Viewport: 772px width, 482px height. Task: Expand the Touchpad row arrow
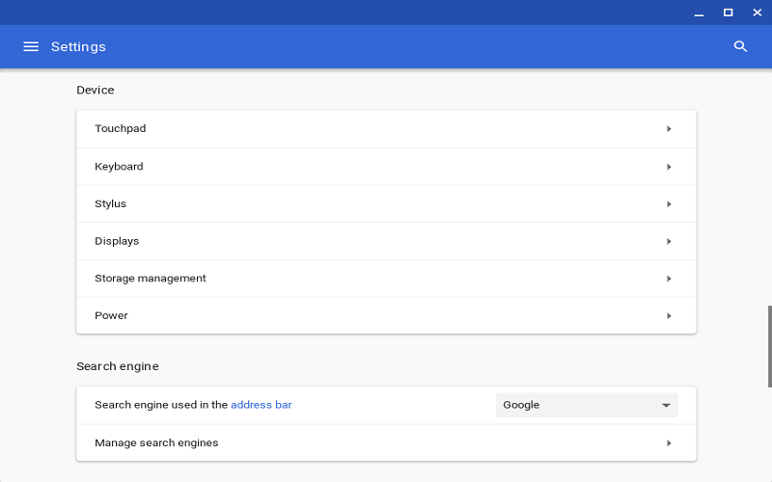point(669,129)
